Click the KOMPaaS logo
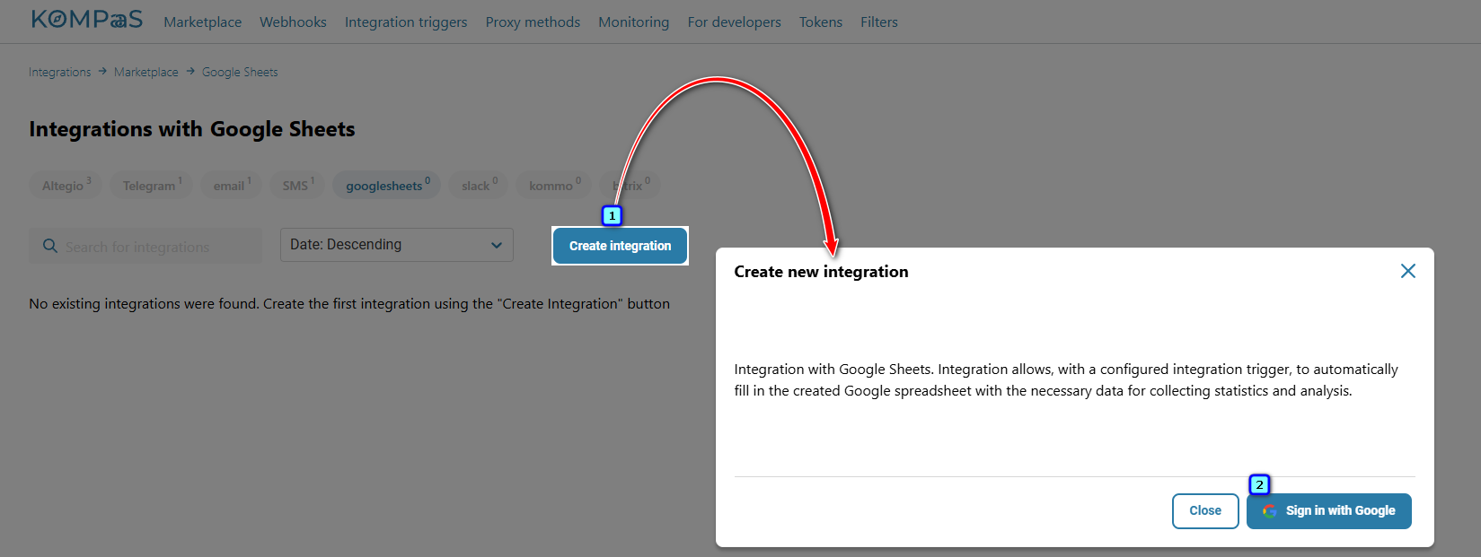 click(86, 20)
